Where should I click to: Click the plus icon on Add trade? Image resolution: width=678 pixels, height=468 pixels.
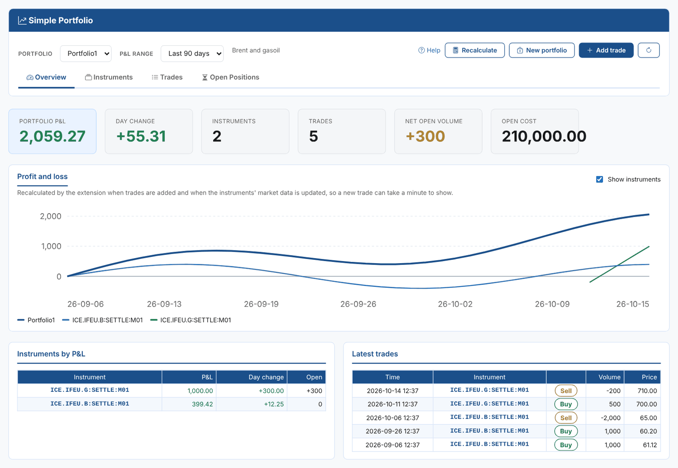(589, 50)
